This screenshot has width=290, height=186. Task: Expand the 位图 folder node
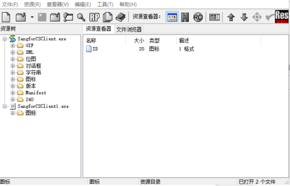13,59
